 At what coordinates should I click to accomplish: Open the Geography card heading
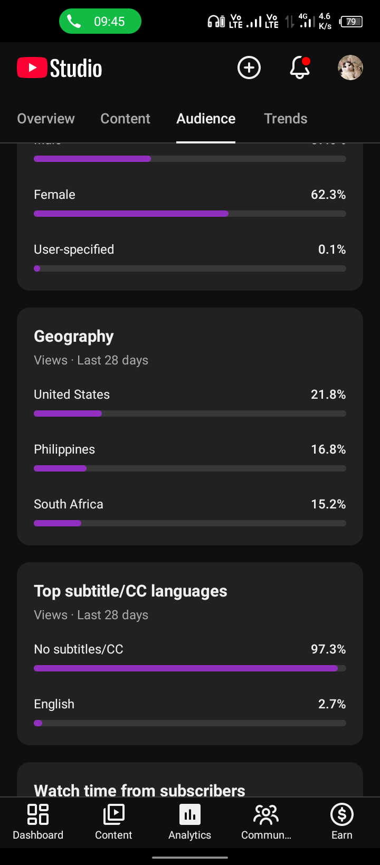[x=74, y=337]
